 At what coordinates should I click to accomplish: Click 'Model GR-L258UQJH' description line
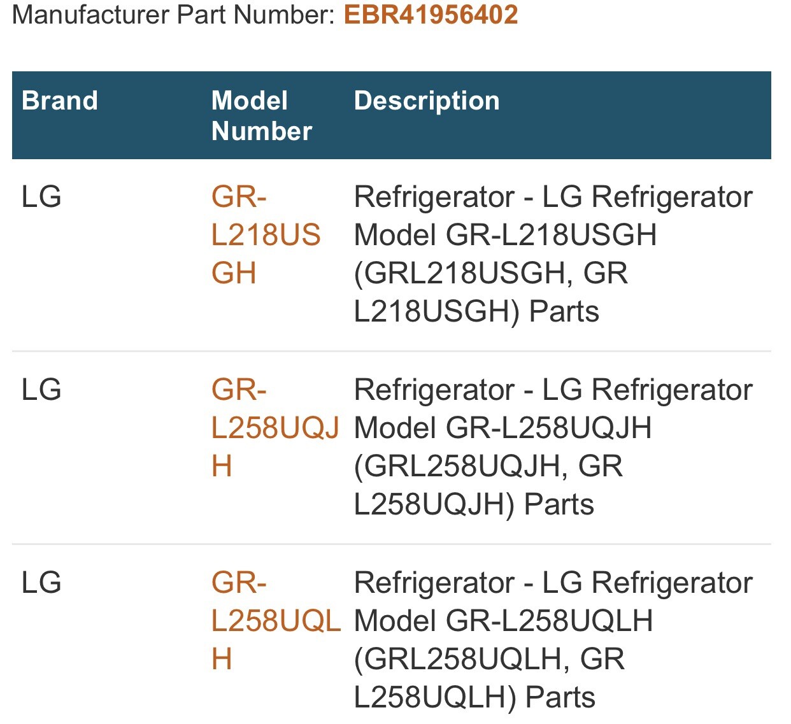click(x=502, y=428)
